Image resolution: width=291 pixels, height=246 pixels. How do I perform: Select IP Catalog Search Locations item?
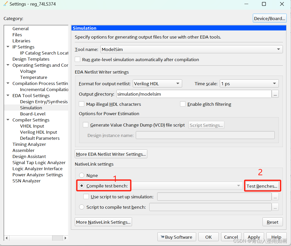click(x=44, y=53)
